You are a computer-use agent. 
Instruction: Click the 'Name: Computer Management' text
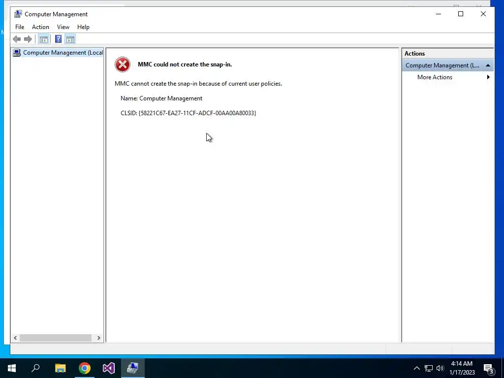point(161,98)
